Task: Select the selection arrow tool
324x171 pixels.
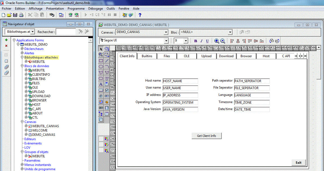Action: pyautogui.click(x=101, y=49)
